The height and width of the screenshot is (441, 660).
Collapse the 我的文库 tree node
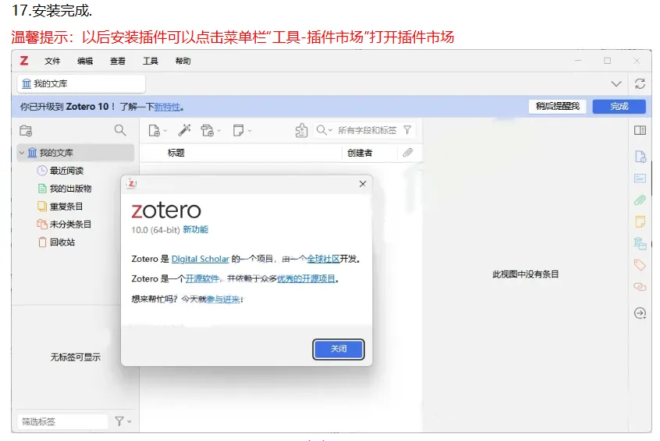click(x=22, y=153)
